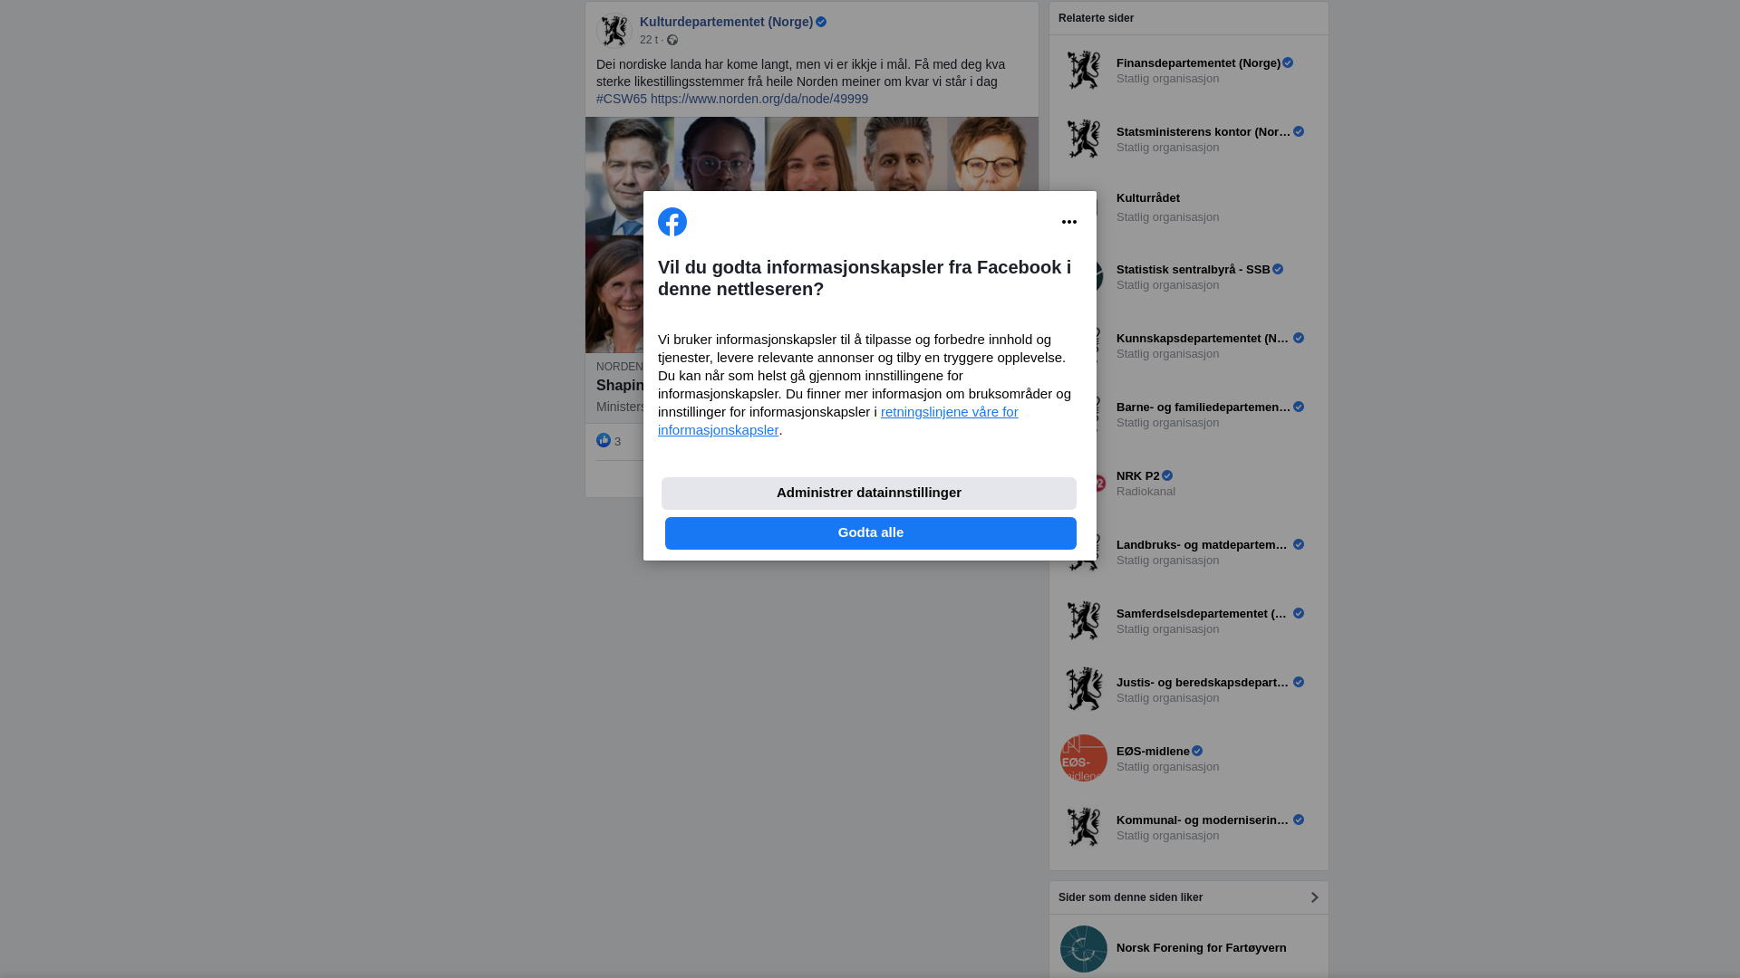Click the Justis- og beredskapsdepartementet crest icon

coord(1084,689)
